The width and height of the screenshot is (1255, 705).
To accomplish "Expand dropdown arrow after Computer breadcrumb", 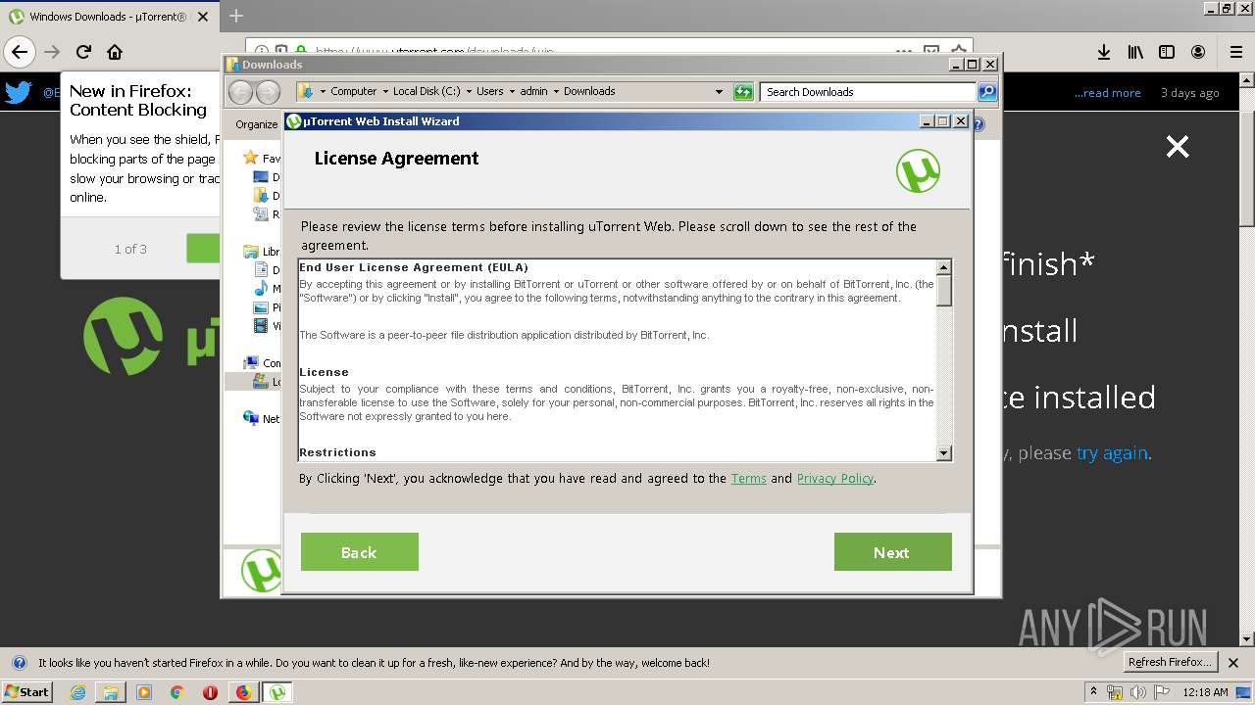I will click(x=385, y=91).
